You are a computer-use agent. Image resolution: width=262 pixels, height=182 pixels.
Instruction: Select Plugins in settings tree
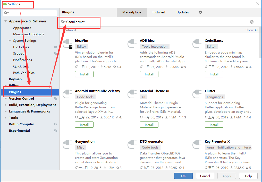pos(30,92)
